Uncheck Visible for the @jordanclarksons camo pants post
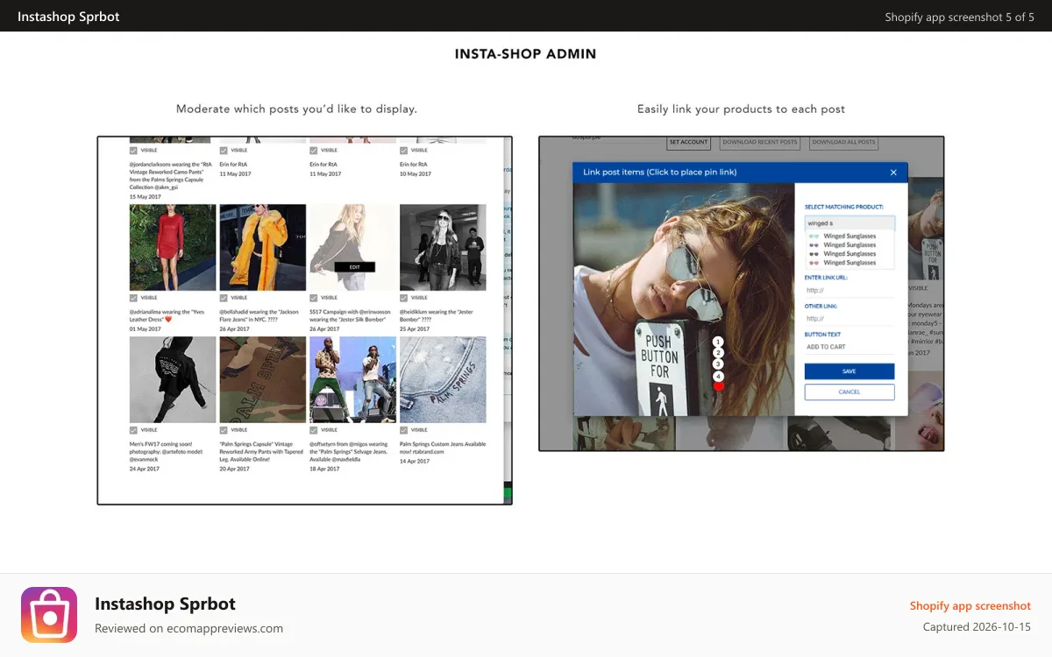The image size is (1052, 657). 133,150
